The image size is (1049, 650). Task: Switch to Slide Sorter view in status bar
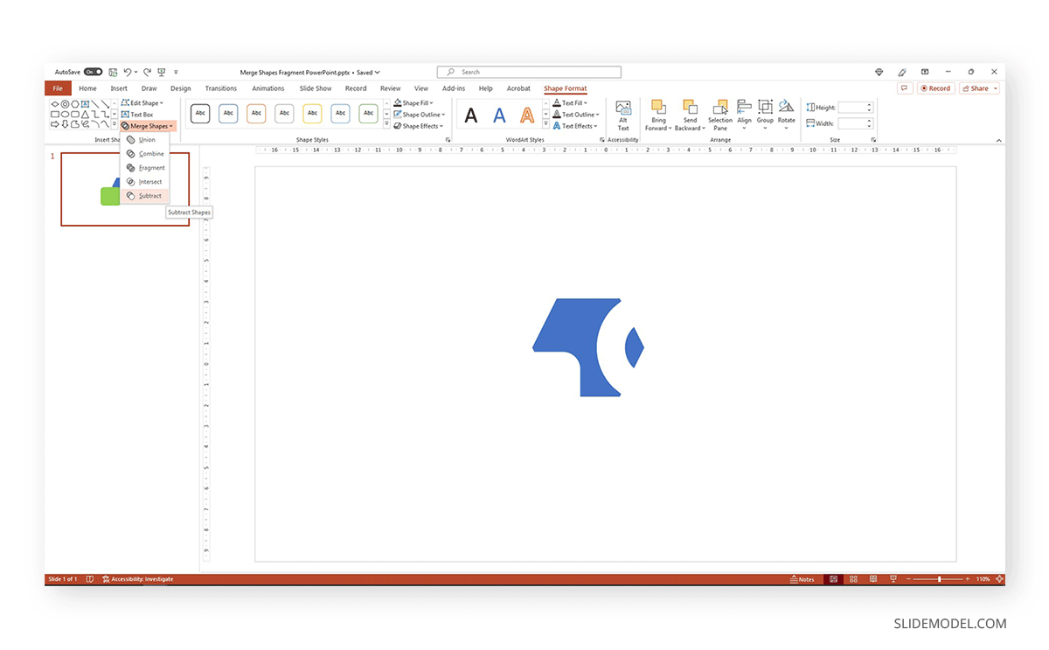point(852,578)
